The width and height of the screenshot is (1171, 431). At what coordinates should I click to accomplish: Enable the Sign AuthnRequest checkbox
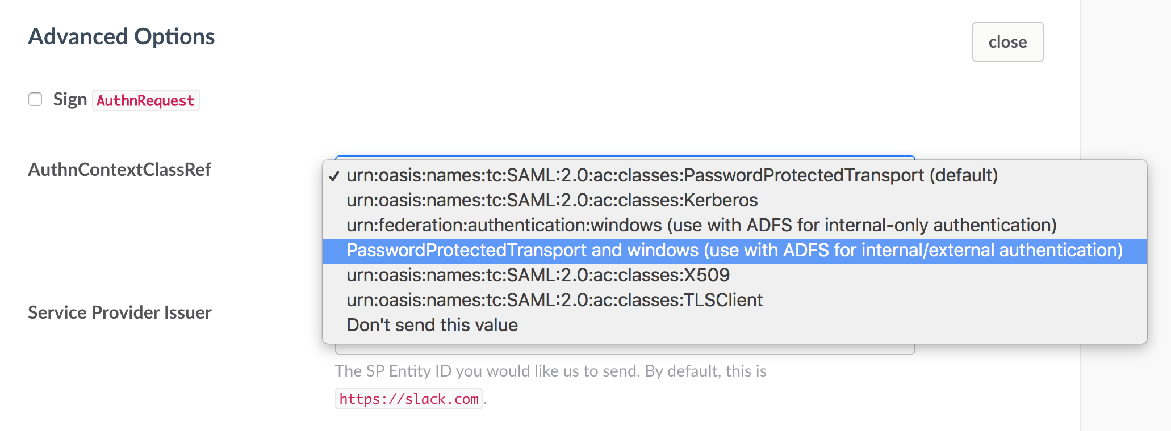[35, 100]
